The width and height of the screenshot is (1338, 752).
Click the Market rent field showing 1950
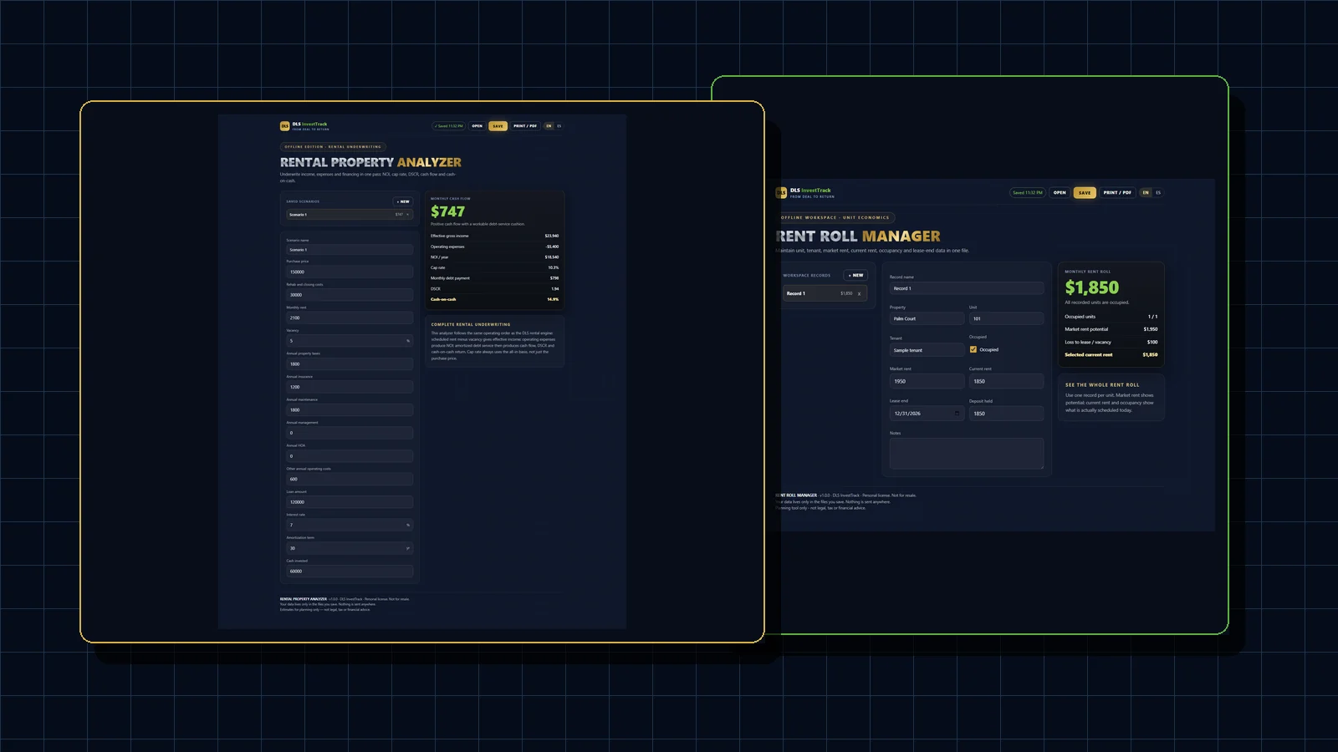(927, 381)
